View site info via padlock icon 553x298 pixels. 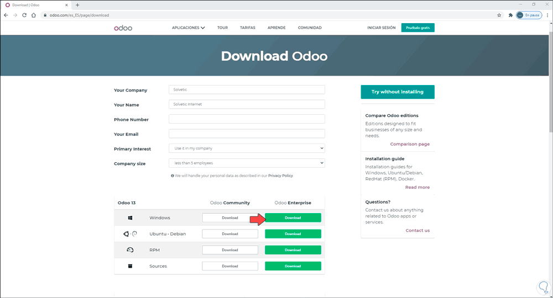45,15
